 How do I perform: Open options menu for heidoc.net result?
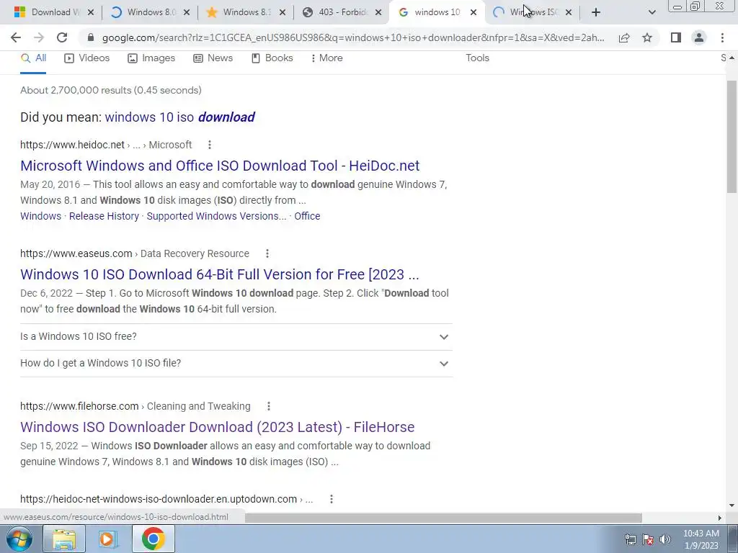tap(210, 145)
